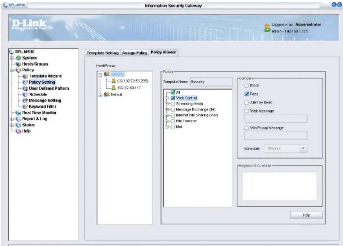Collapse the Security host group node
Viewport: 343px width, 246px height.
tap(100, 75)
